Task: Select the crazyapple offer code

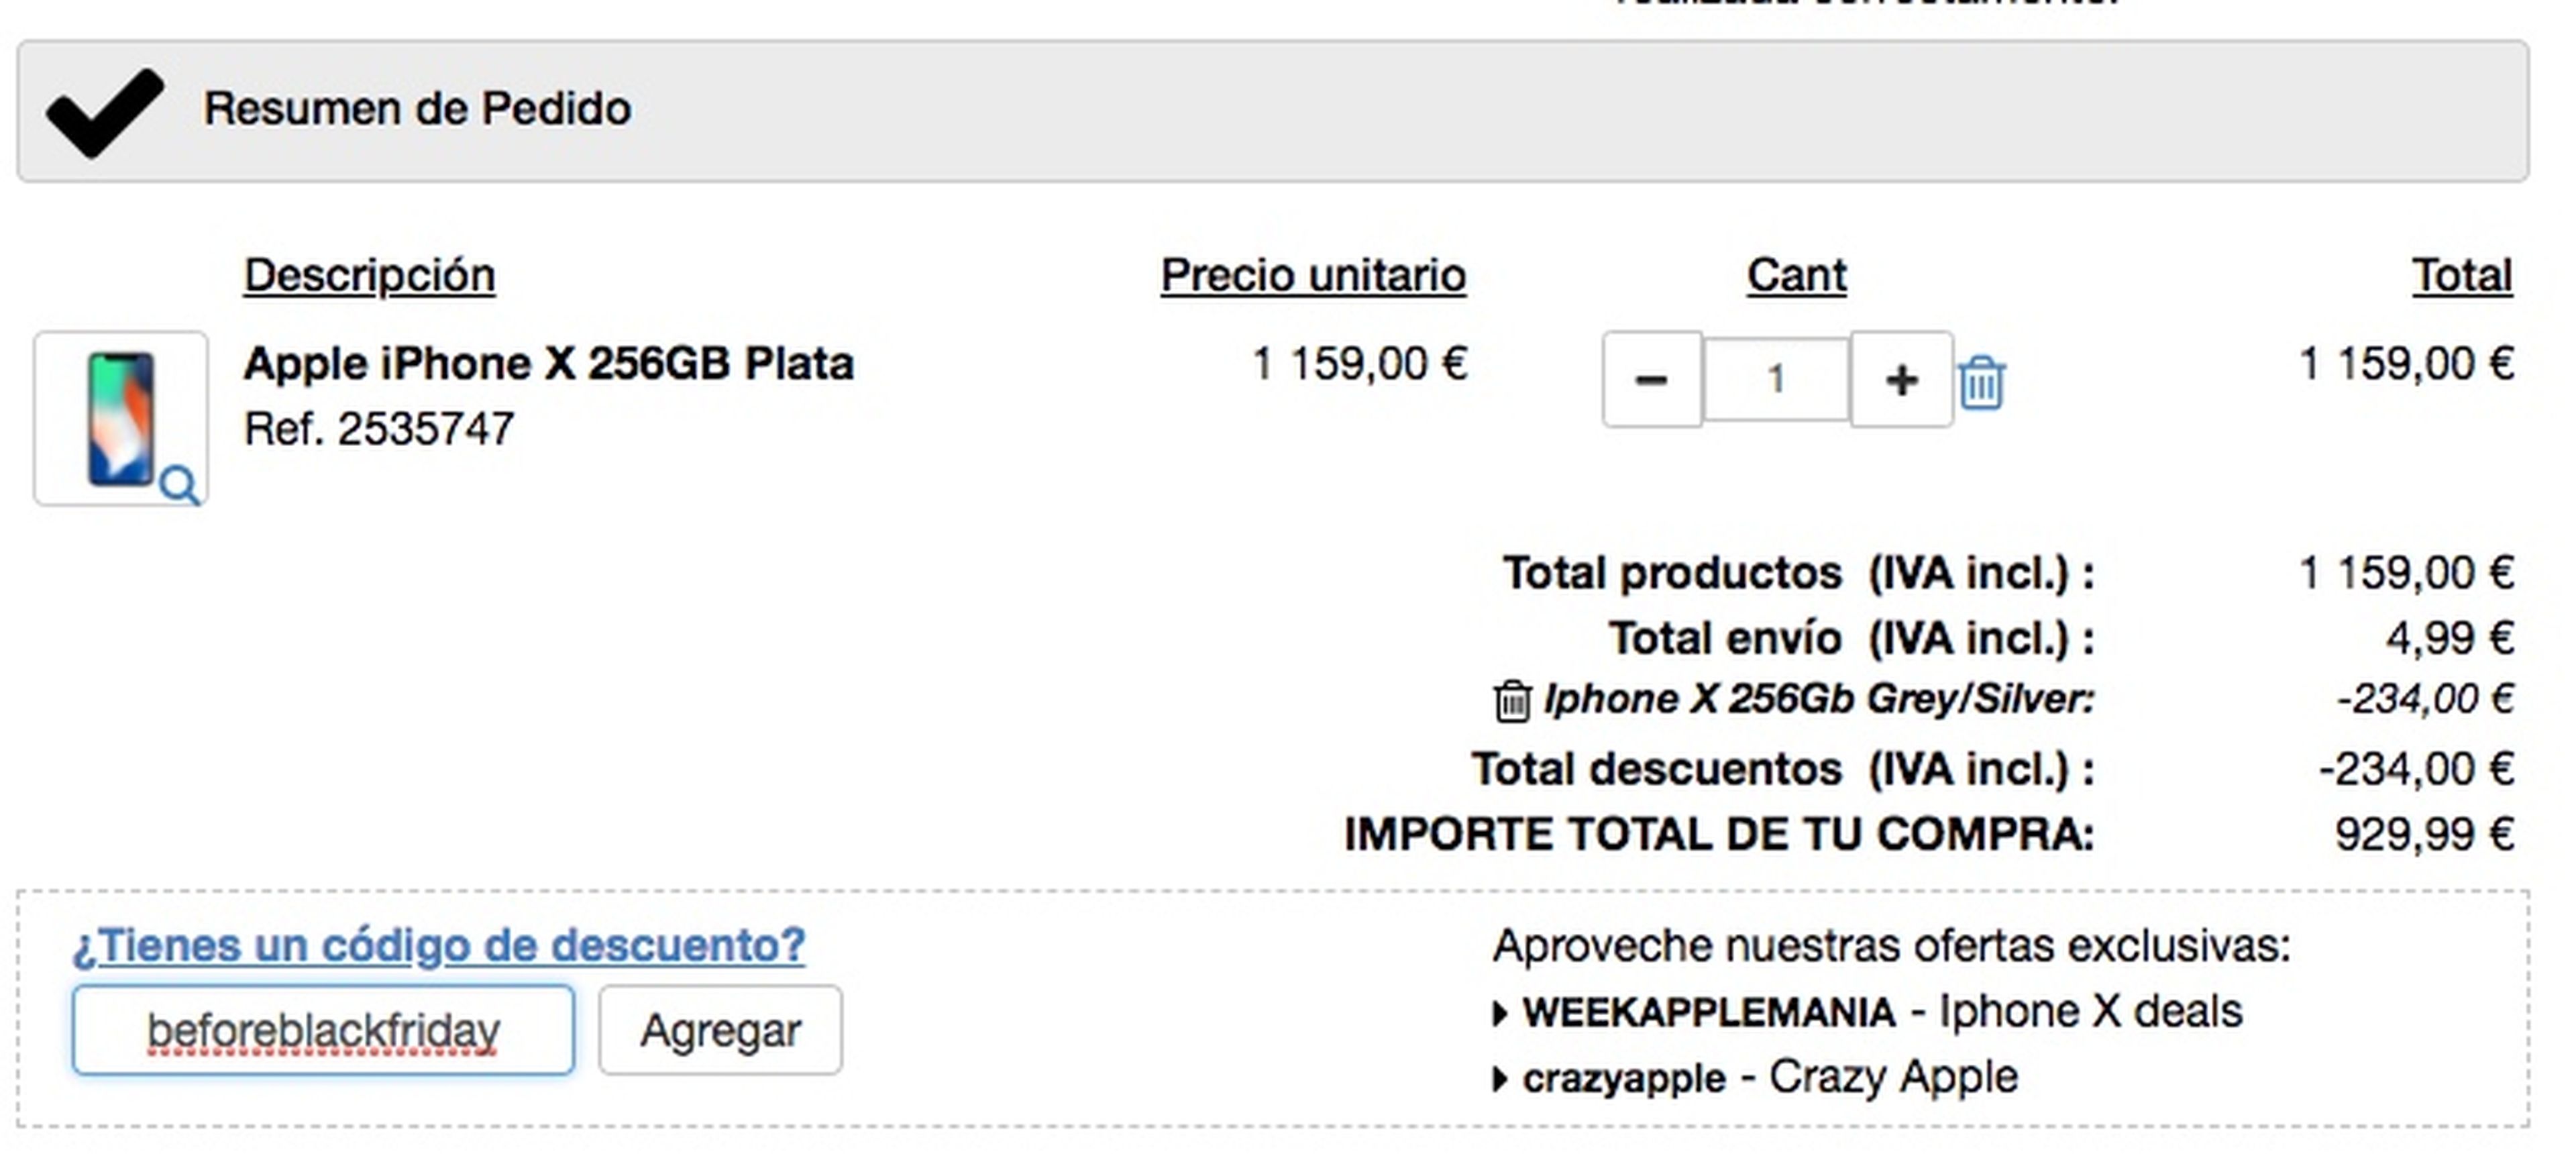Action: pyautogui.click(x=1624, y=1079)
